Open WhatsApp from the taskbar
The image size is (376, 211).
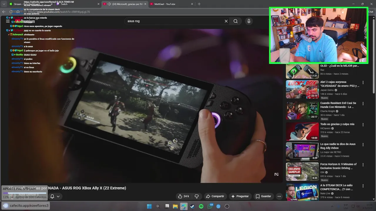click(x=210, y=206)
